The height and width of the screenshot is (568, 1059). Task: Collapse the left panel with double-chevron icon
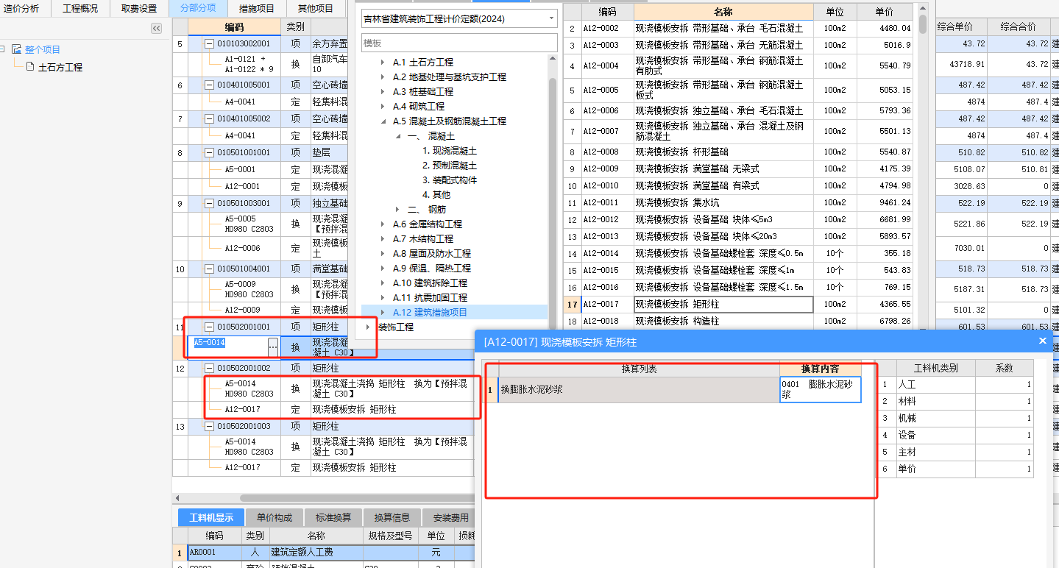(x=156, y=28)
